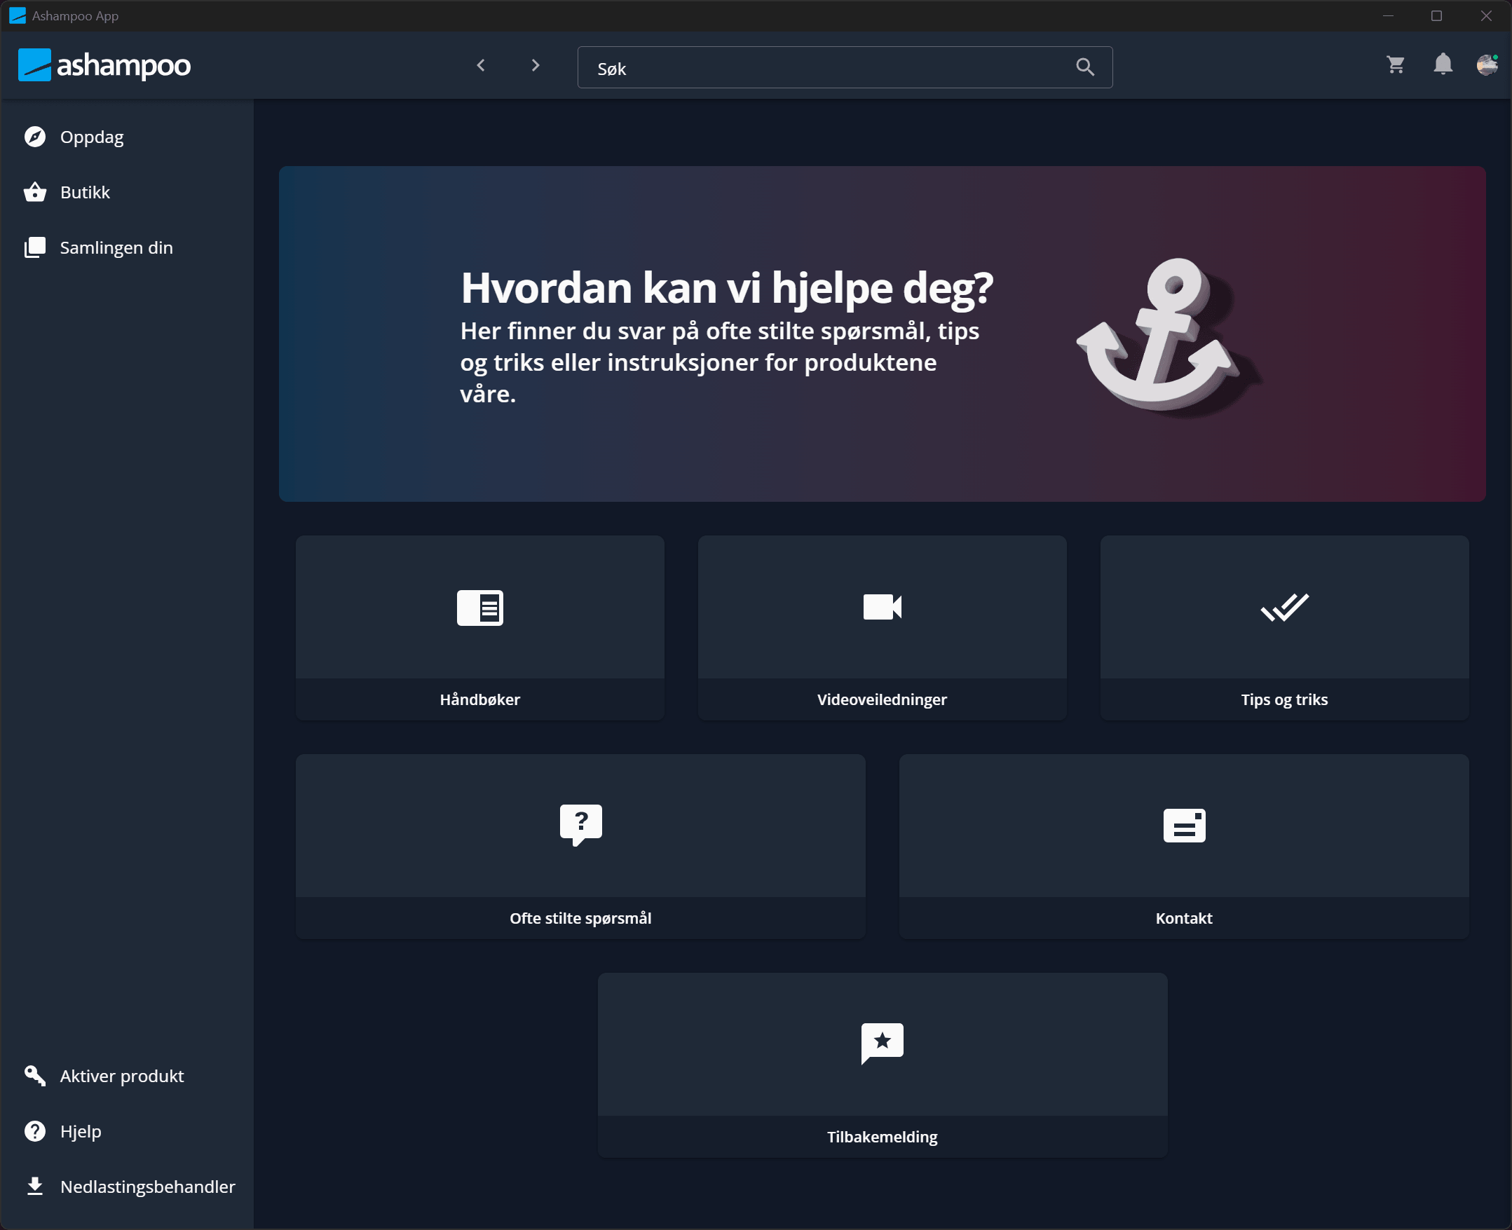Viewport: 1512px width, 1230px height.
Task: Focus the Søk search field
Action: (x=845, y=67)
